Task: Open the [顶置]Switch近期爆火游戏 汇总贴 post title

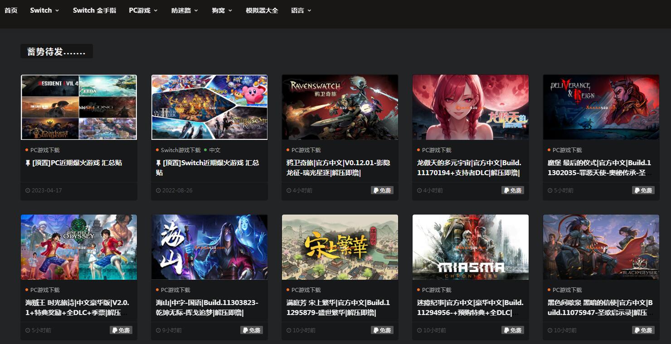Action: pyautogui.click(x=208, y=168)
